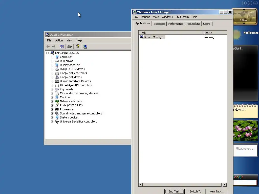
Task: Select the Human Interface Devices icon
Action: pyautogui.click(x=57, y=81)
